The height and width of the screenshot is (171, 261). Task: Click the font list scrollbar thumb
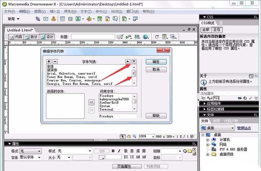(134, 73)
